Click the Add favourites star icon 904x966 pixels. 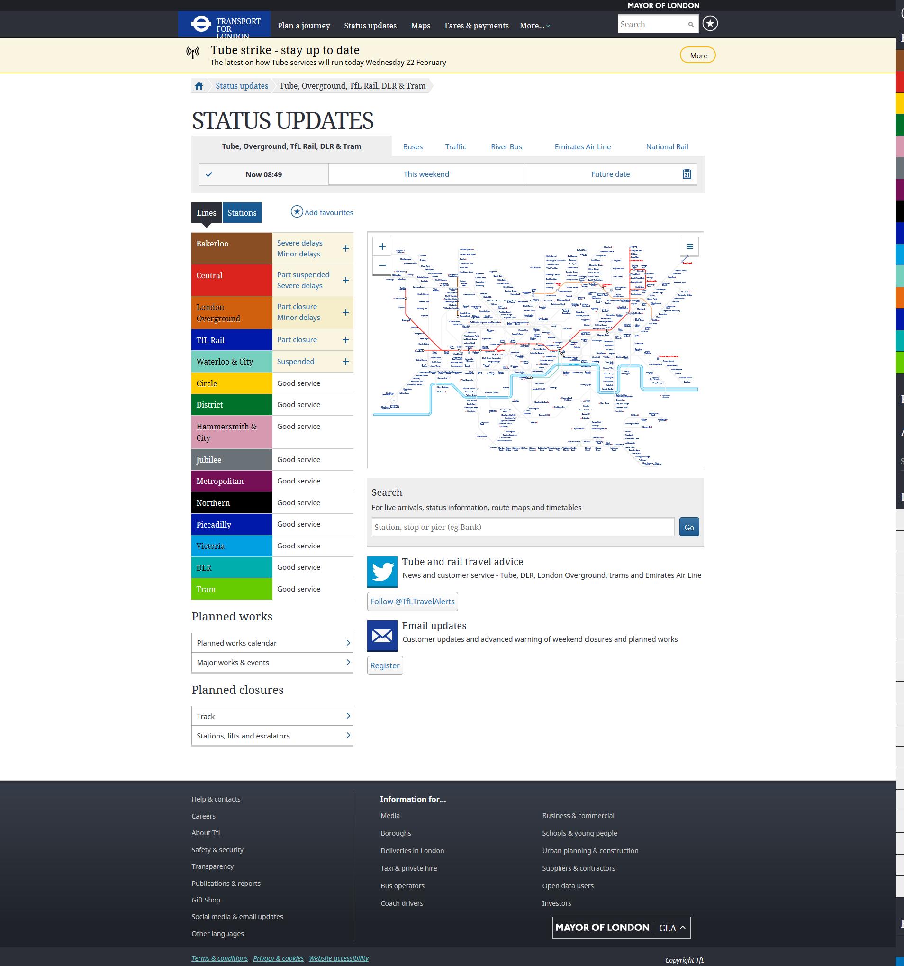[x=297, y=212]
